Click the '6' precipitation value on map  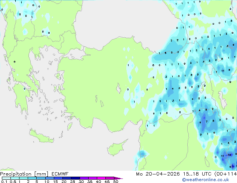click(166, 53)
